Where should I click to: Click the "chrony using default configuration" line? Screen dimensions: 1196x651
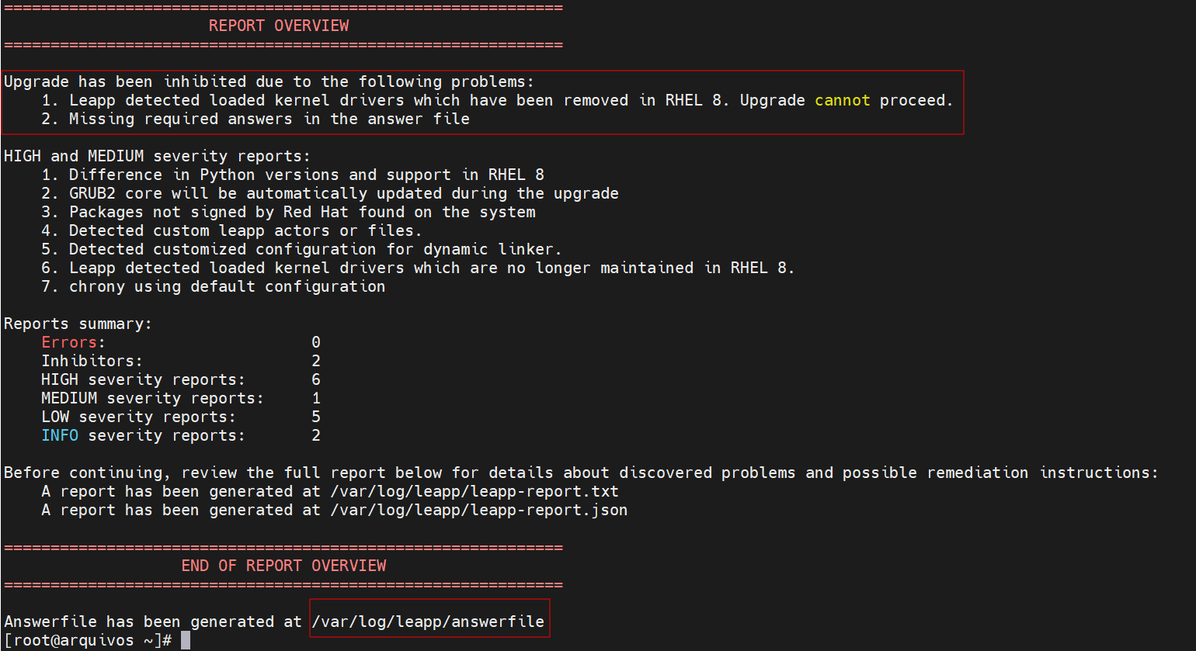coord(227,286)
